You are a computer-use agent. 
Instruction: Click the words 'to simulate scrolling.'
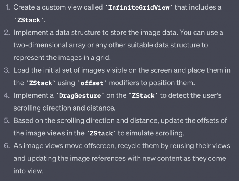(x=151, y=133)
